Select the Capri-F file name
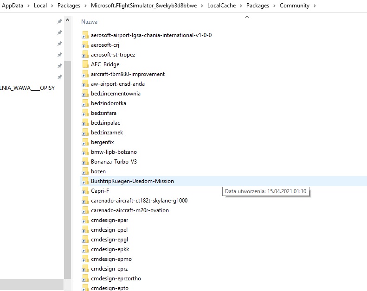Screen dimensions: 367x291 click(x=100, y=191)
